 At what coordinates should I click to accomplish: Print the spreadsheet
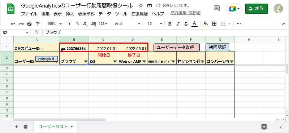coord(29,24)
